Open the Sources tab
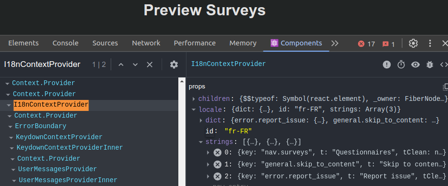The width and height of the screenshot is (448, 186). coord(105,43)
